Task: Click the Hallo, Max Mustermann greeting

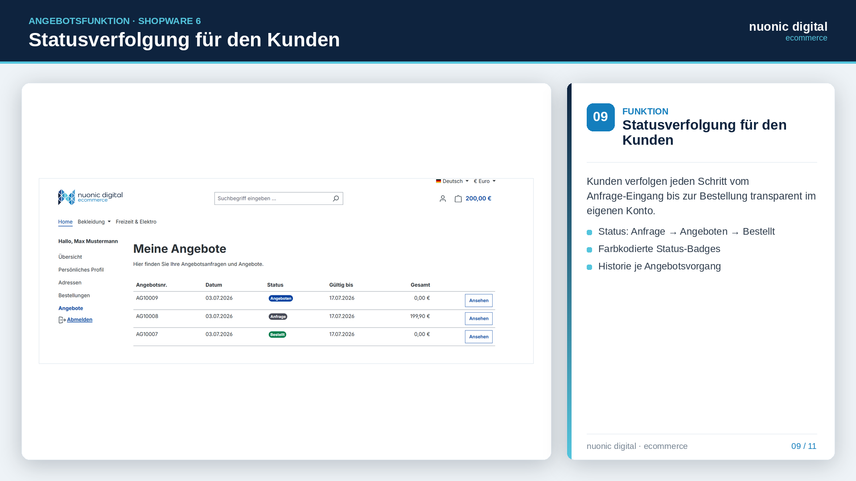Action: point(88,241)
